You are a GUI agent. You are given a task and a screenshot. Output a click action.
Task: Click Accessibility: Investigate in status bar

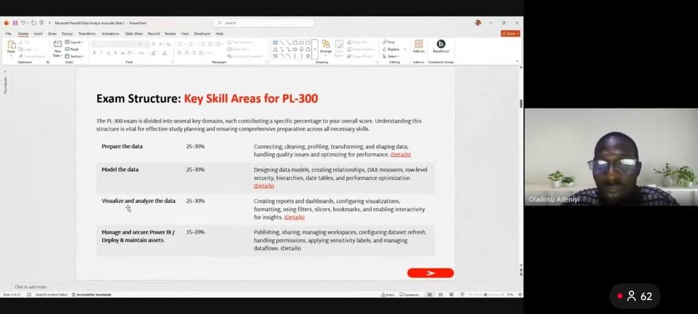tap(91, 295)
